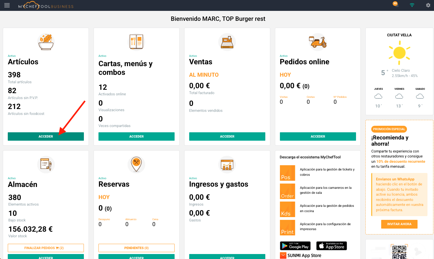Screen dimensions: 434x259
Task: Click PENDIENTES (0) button in Reservas
Action: click(x=136, y=248)
